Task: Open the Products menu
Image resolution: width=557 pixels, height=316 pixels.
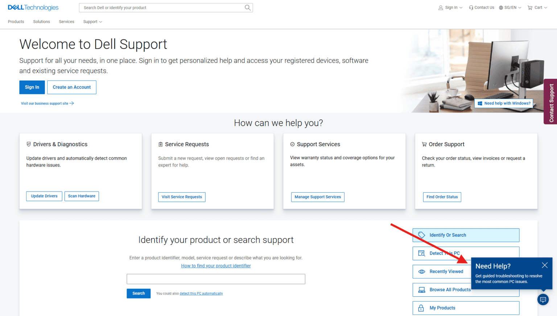Action: 16,21
